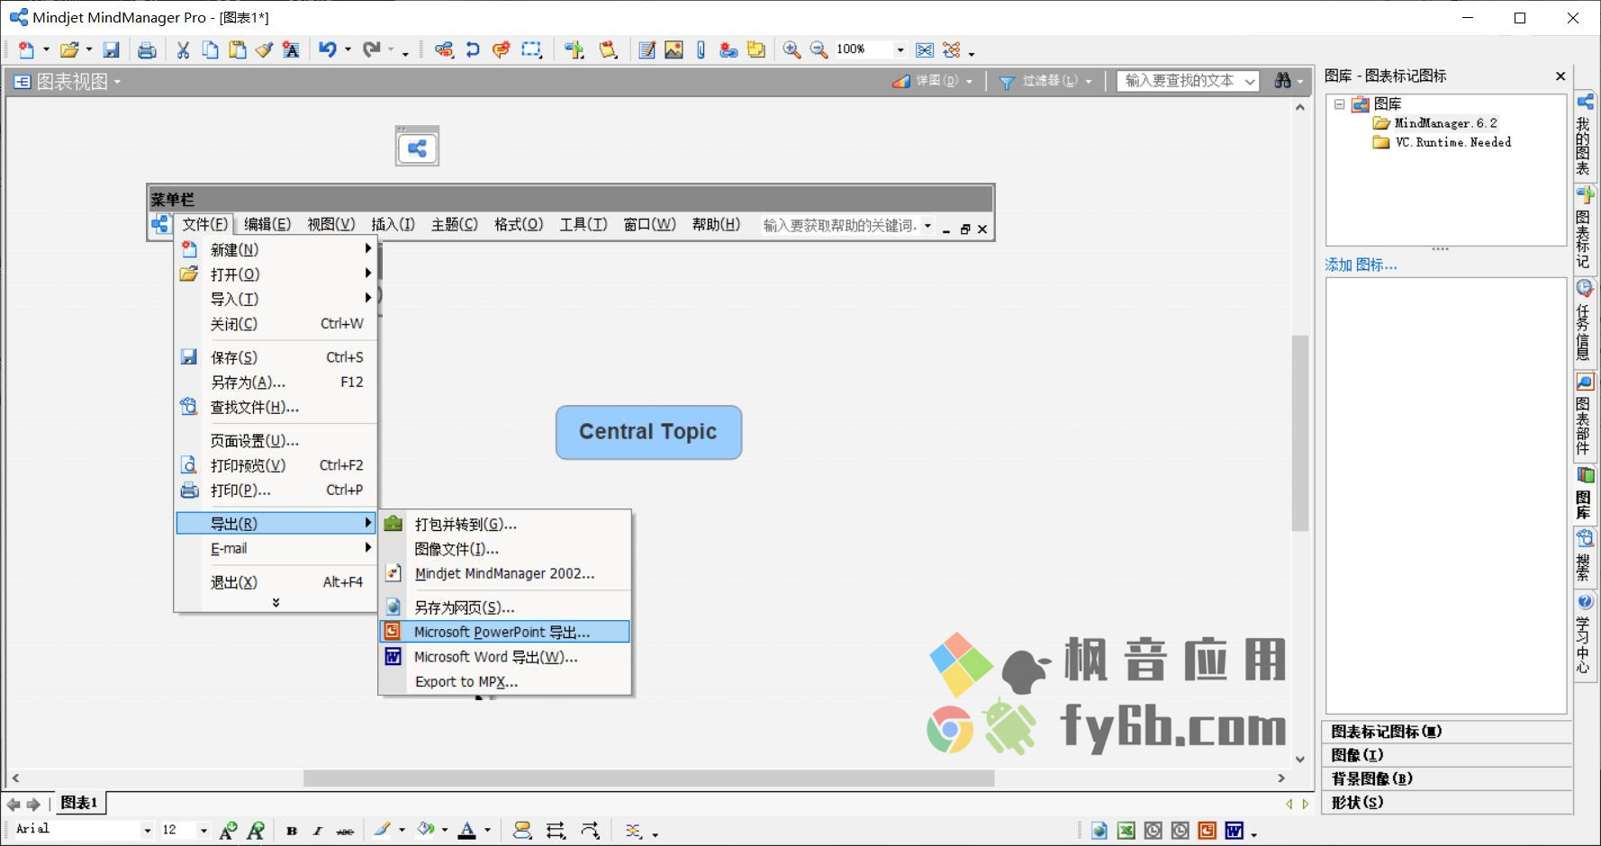Choose 打包并转到(G) menu entry
The image size is (1601, 846).
(504, 524)
